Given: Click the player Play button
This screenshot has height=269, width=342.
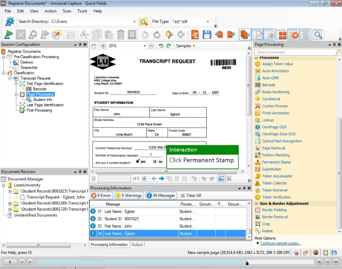Looking at the screenshot, I should coord(10,262).
